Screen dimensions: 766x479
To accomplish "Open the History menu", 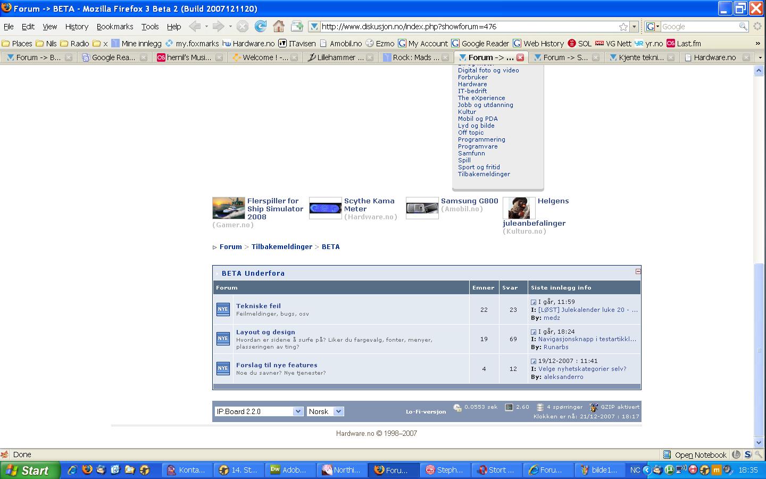I will click(77, 27).
